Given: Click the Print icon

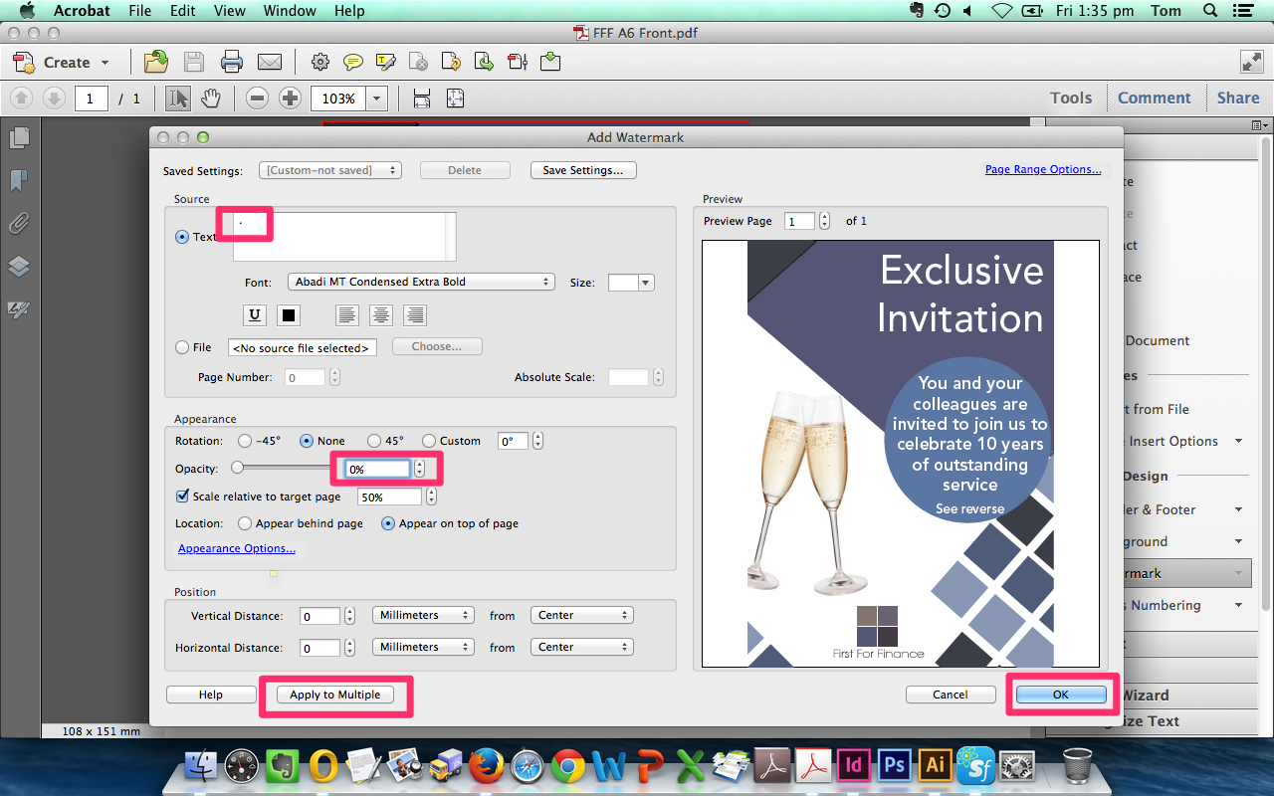Looking at the screenshot, I should (x=232, y=62).
